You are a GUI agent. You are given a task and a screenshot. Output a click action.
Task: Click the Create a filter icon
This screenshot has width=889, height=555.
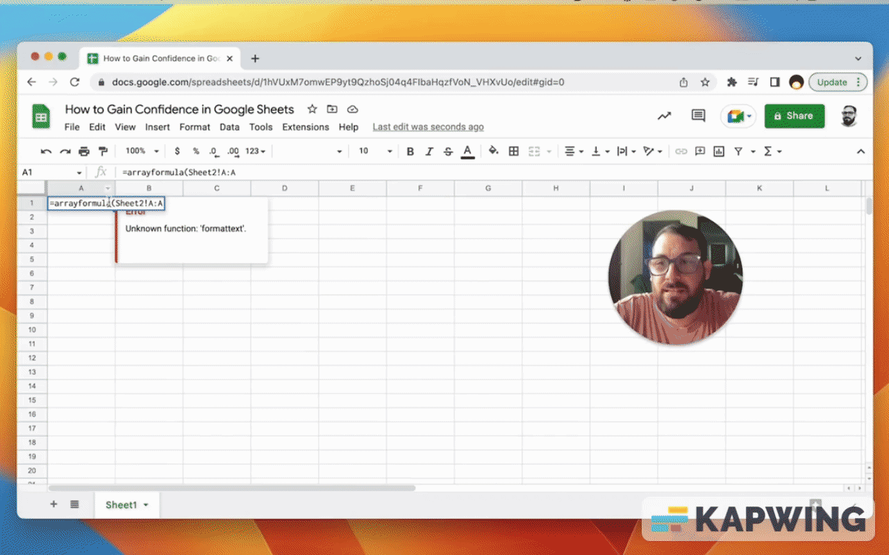click(738, 151)
